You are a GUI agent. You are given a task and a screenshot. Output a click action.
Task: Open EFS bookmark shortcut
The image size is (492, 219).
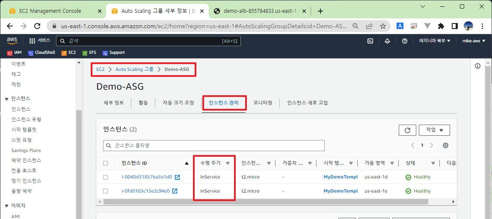pos(89,53)
